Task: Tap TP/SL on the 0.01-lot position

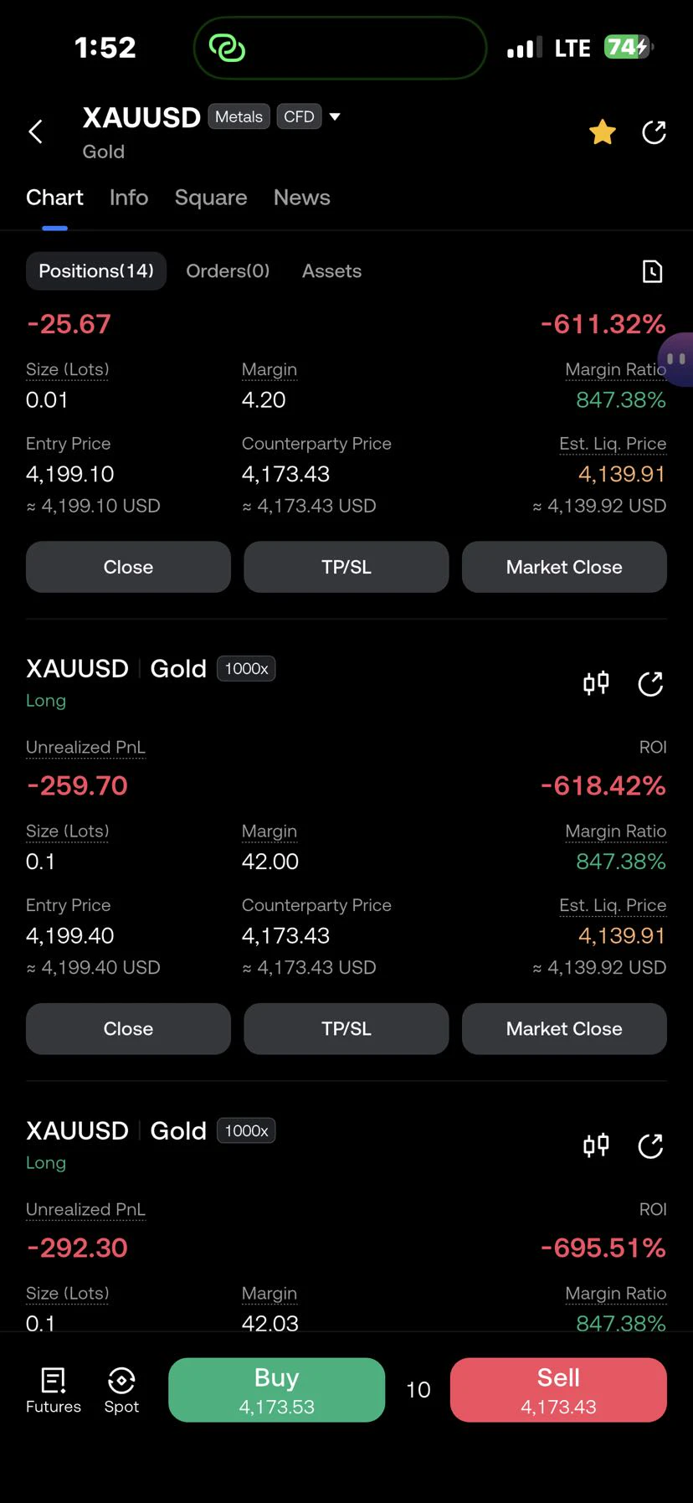Action: pos(346,567)
